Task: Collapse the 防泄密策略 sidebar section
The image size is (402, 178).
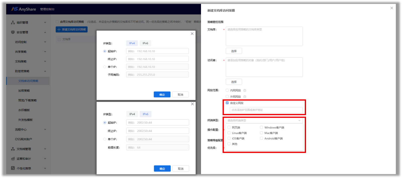Action: (x=45, y=71)
